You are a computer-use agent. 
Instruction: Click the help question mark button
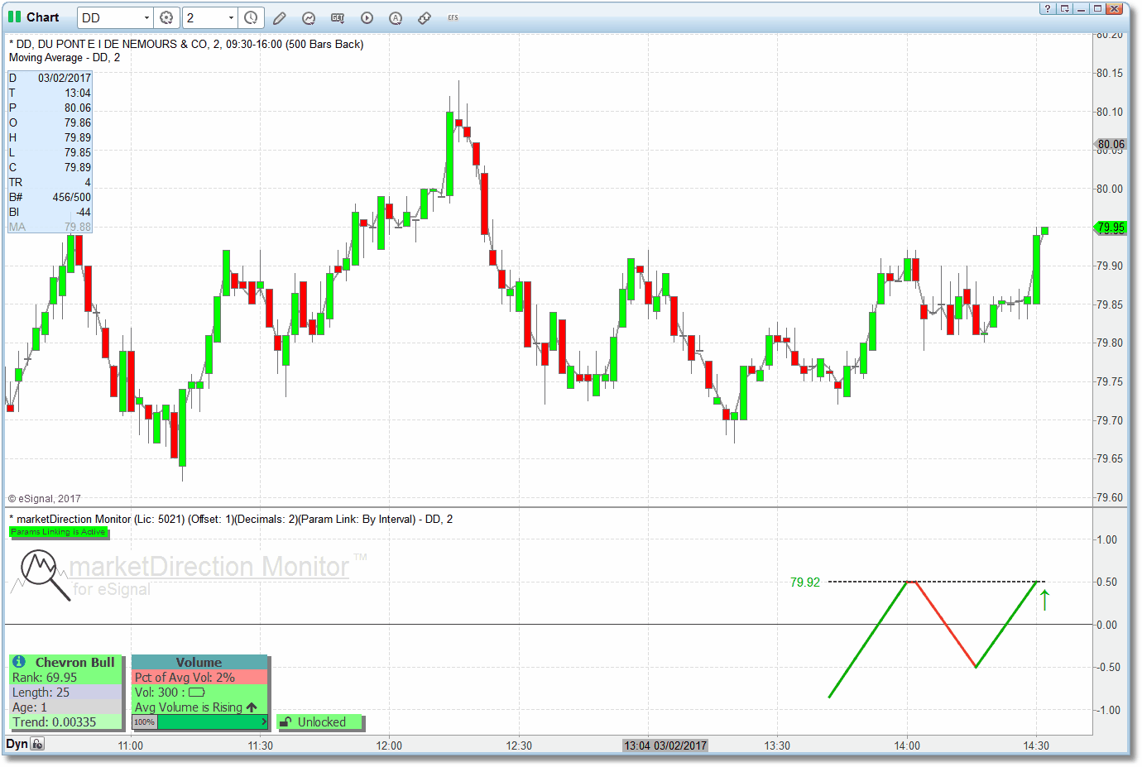click(1048, 8)
